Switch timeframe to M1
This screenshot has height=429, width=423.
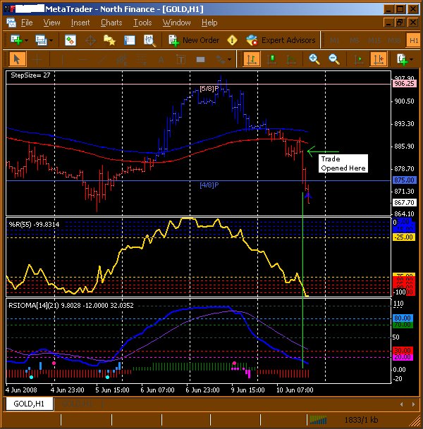(334, 41)
